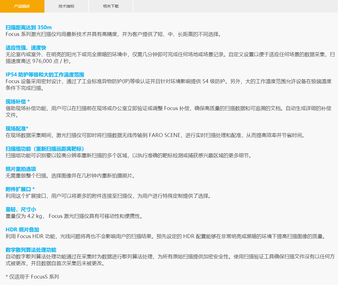This screenshot has height=285, width=338.
Task: Click the 扫描距离达到 350m heading
Action: 29,28
